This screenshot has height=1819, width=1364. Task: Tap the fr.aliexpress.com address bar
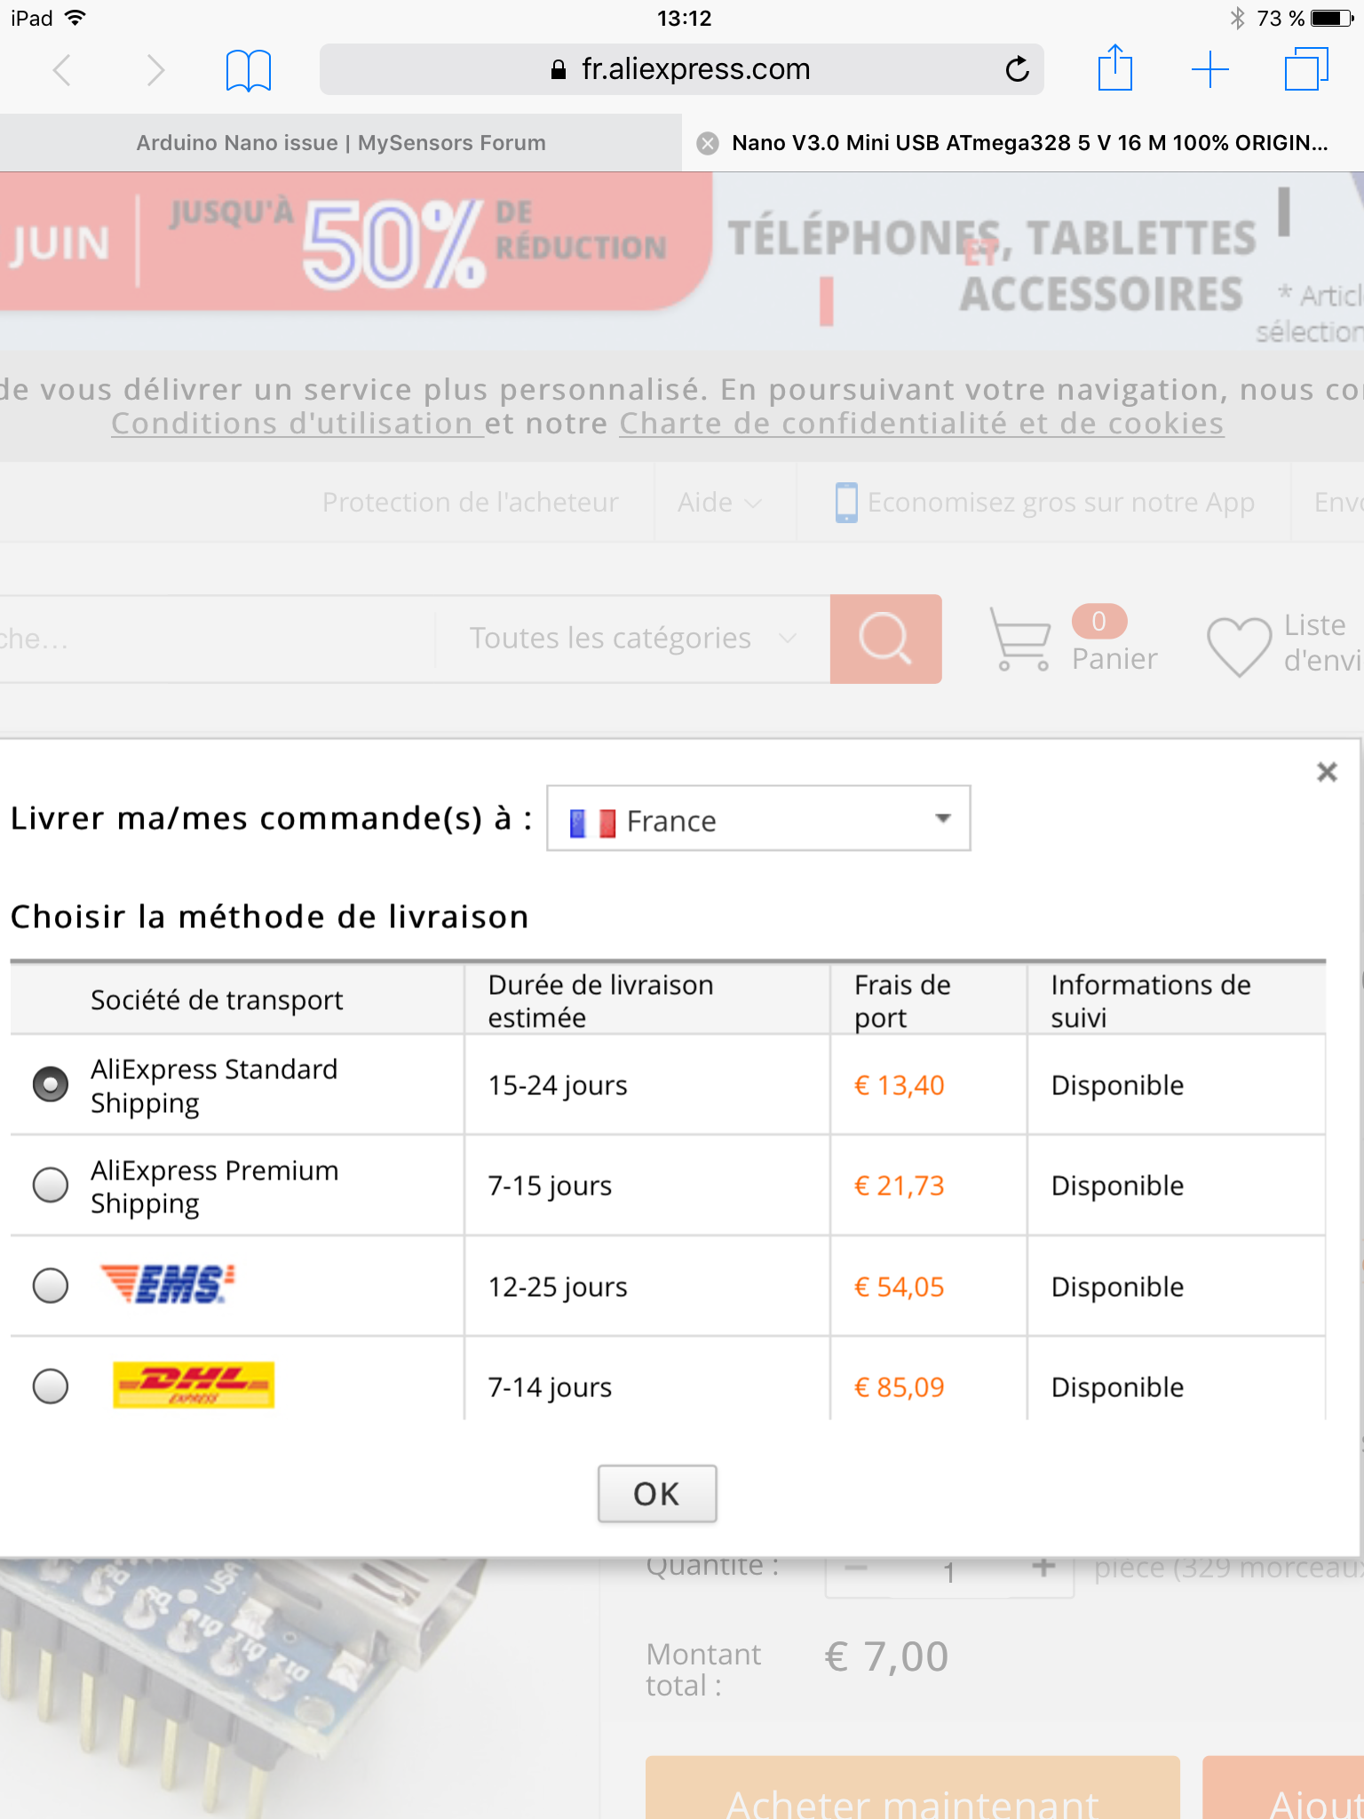pos(681,69)
